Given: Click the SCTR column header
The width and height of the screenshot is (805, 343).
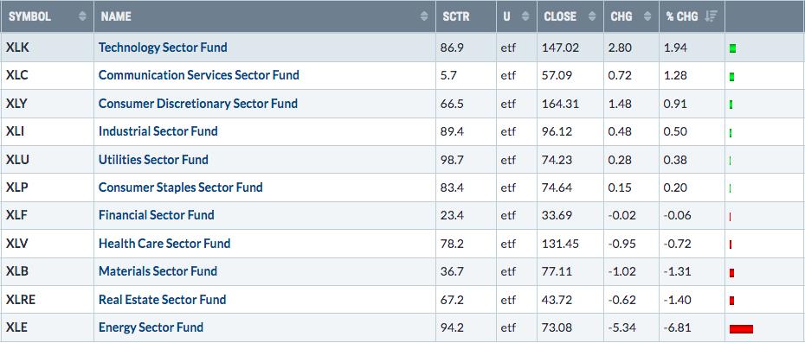Looking at the screenshot, I should tap(456, 16).
